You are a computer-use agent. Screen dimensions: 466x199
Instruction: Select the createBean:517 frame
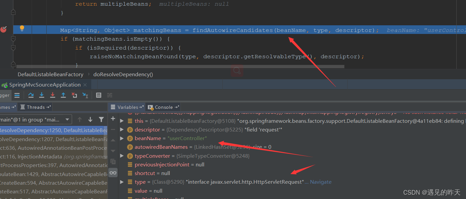click(x=54, y=191)
